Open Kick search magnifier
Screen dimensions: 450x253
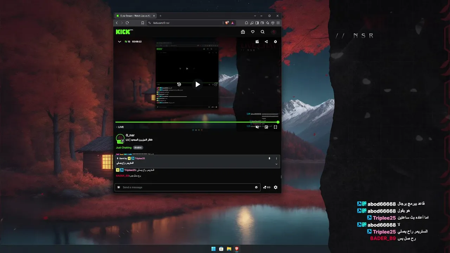(263, 32)
